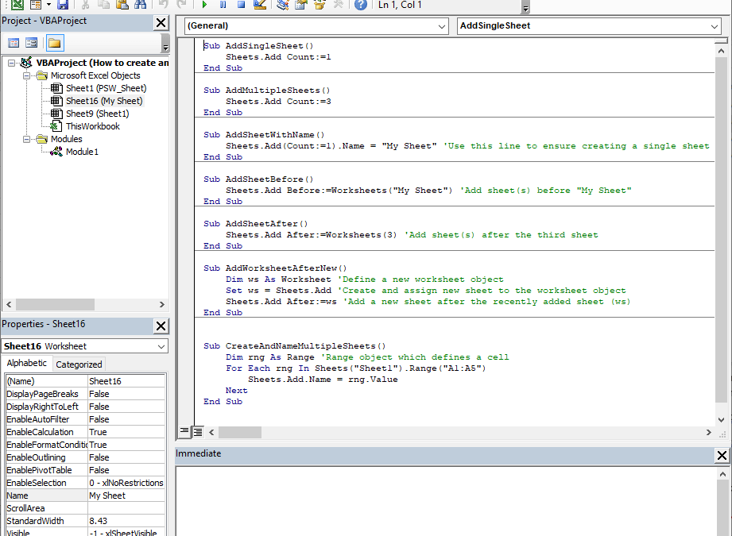Open the Insert object dropdown arrow

coord(48,4)
